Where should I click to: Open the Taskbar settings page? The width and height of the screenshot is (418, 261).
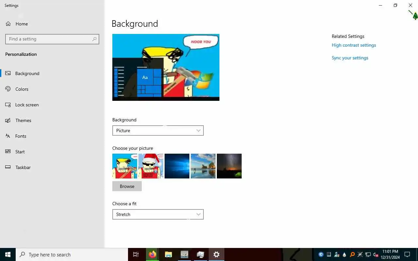pos(52,167)
